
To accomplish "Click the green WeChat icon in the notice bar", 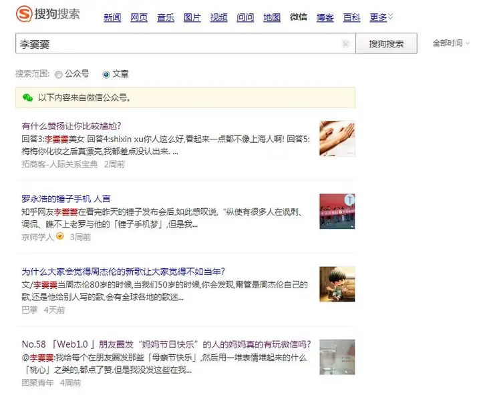I will pos(27,98).
